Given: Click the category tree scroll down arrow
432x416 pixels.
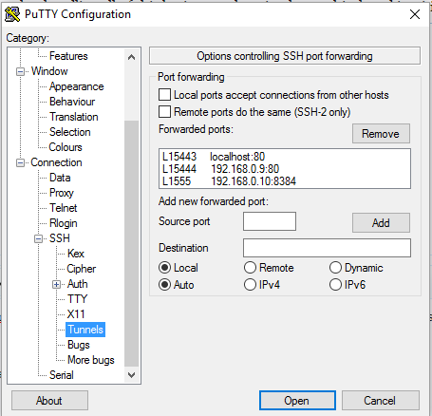Looking at the screenshot, I should [x=131, y=375].
